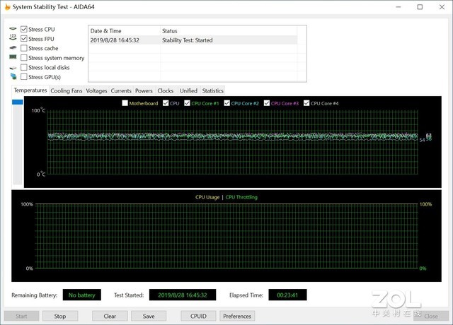Click the Clear button
Viewport: 453px width, 325px height.
[x=110, y=316]
